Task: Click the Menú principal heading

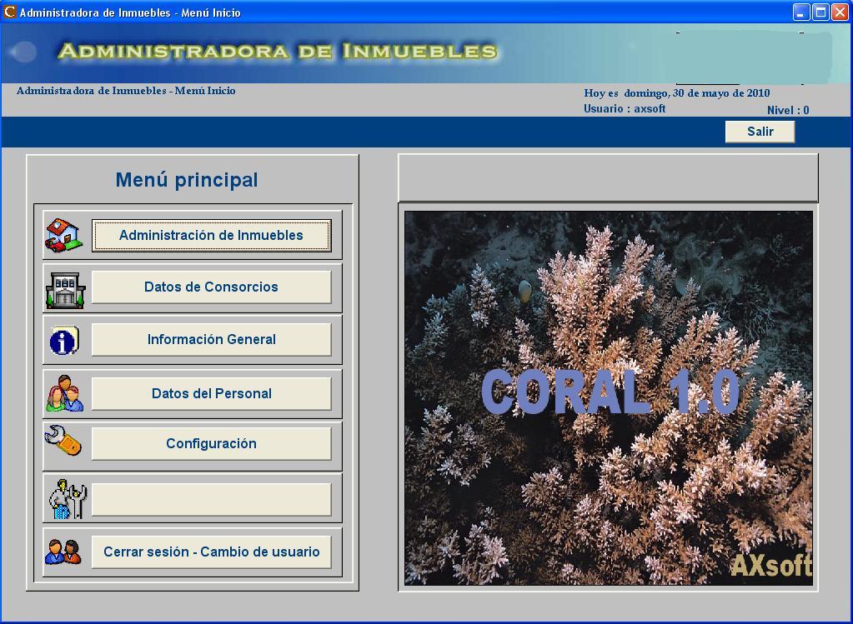Action: tap(187, 180)
